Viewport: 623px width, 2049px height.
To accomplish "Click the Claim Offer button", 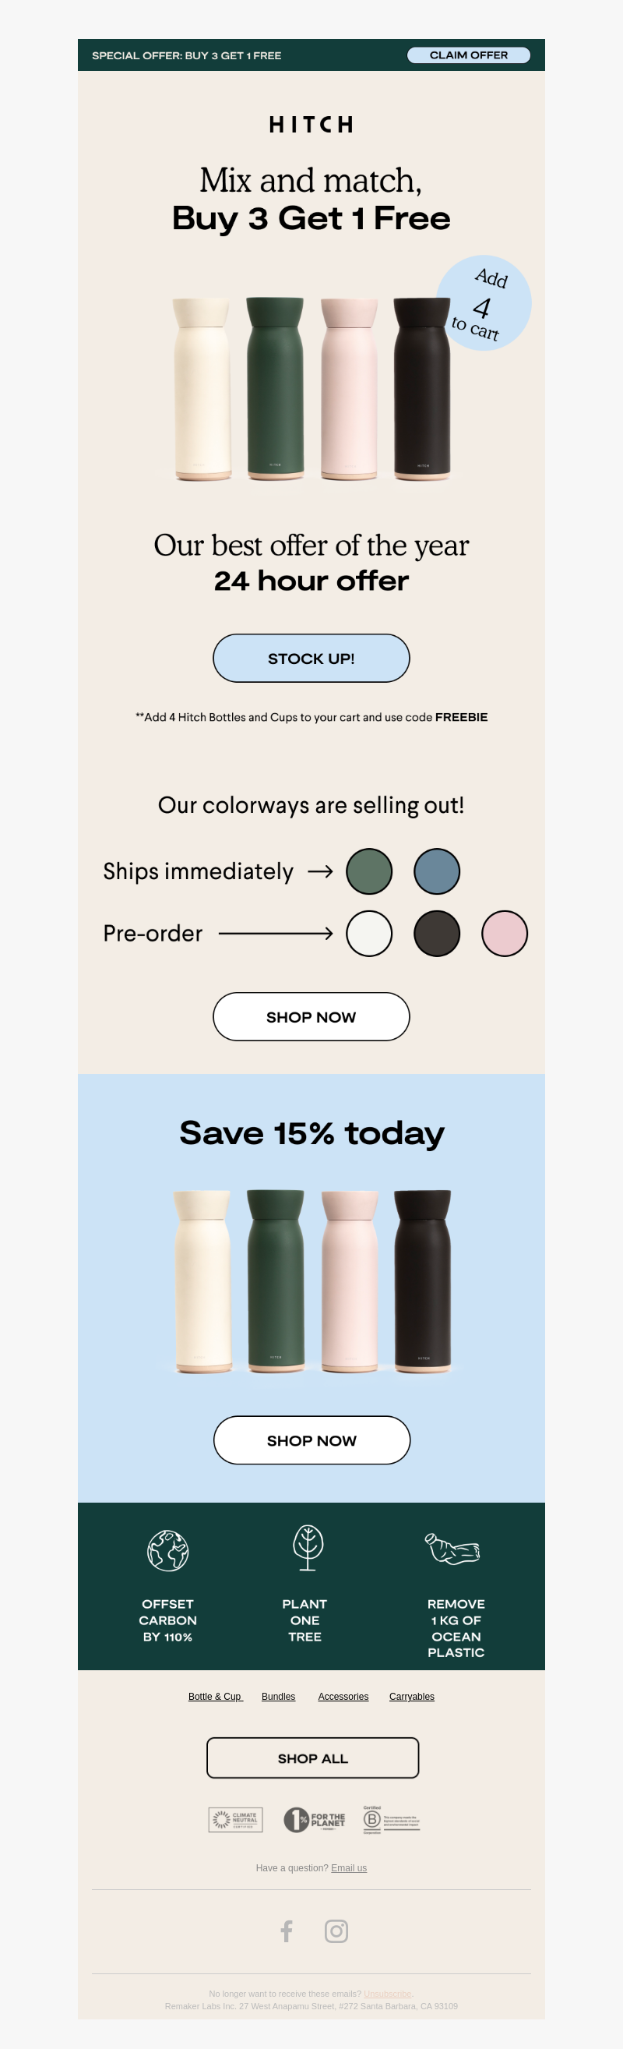I will (469, 55).
